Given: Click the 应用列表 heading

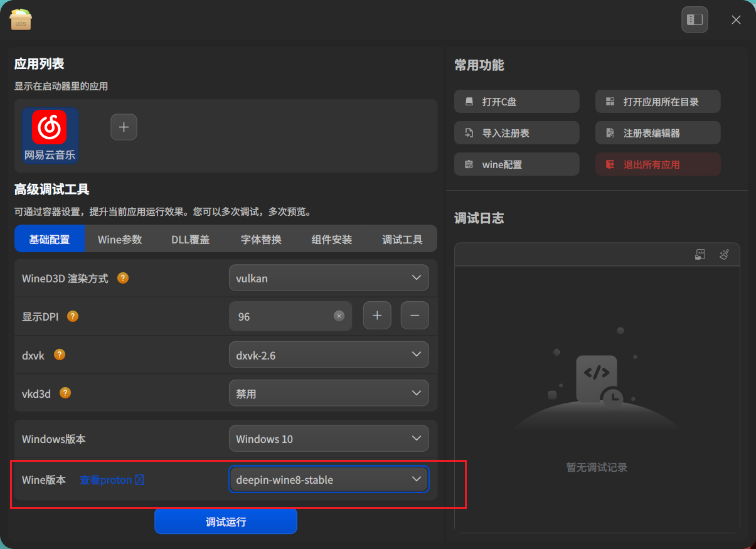Looking at the screenshot, I should point(40,64).
